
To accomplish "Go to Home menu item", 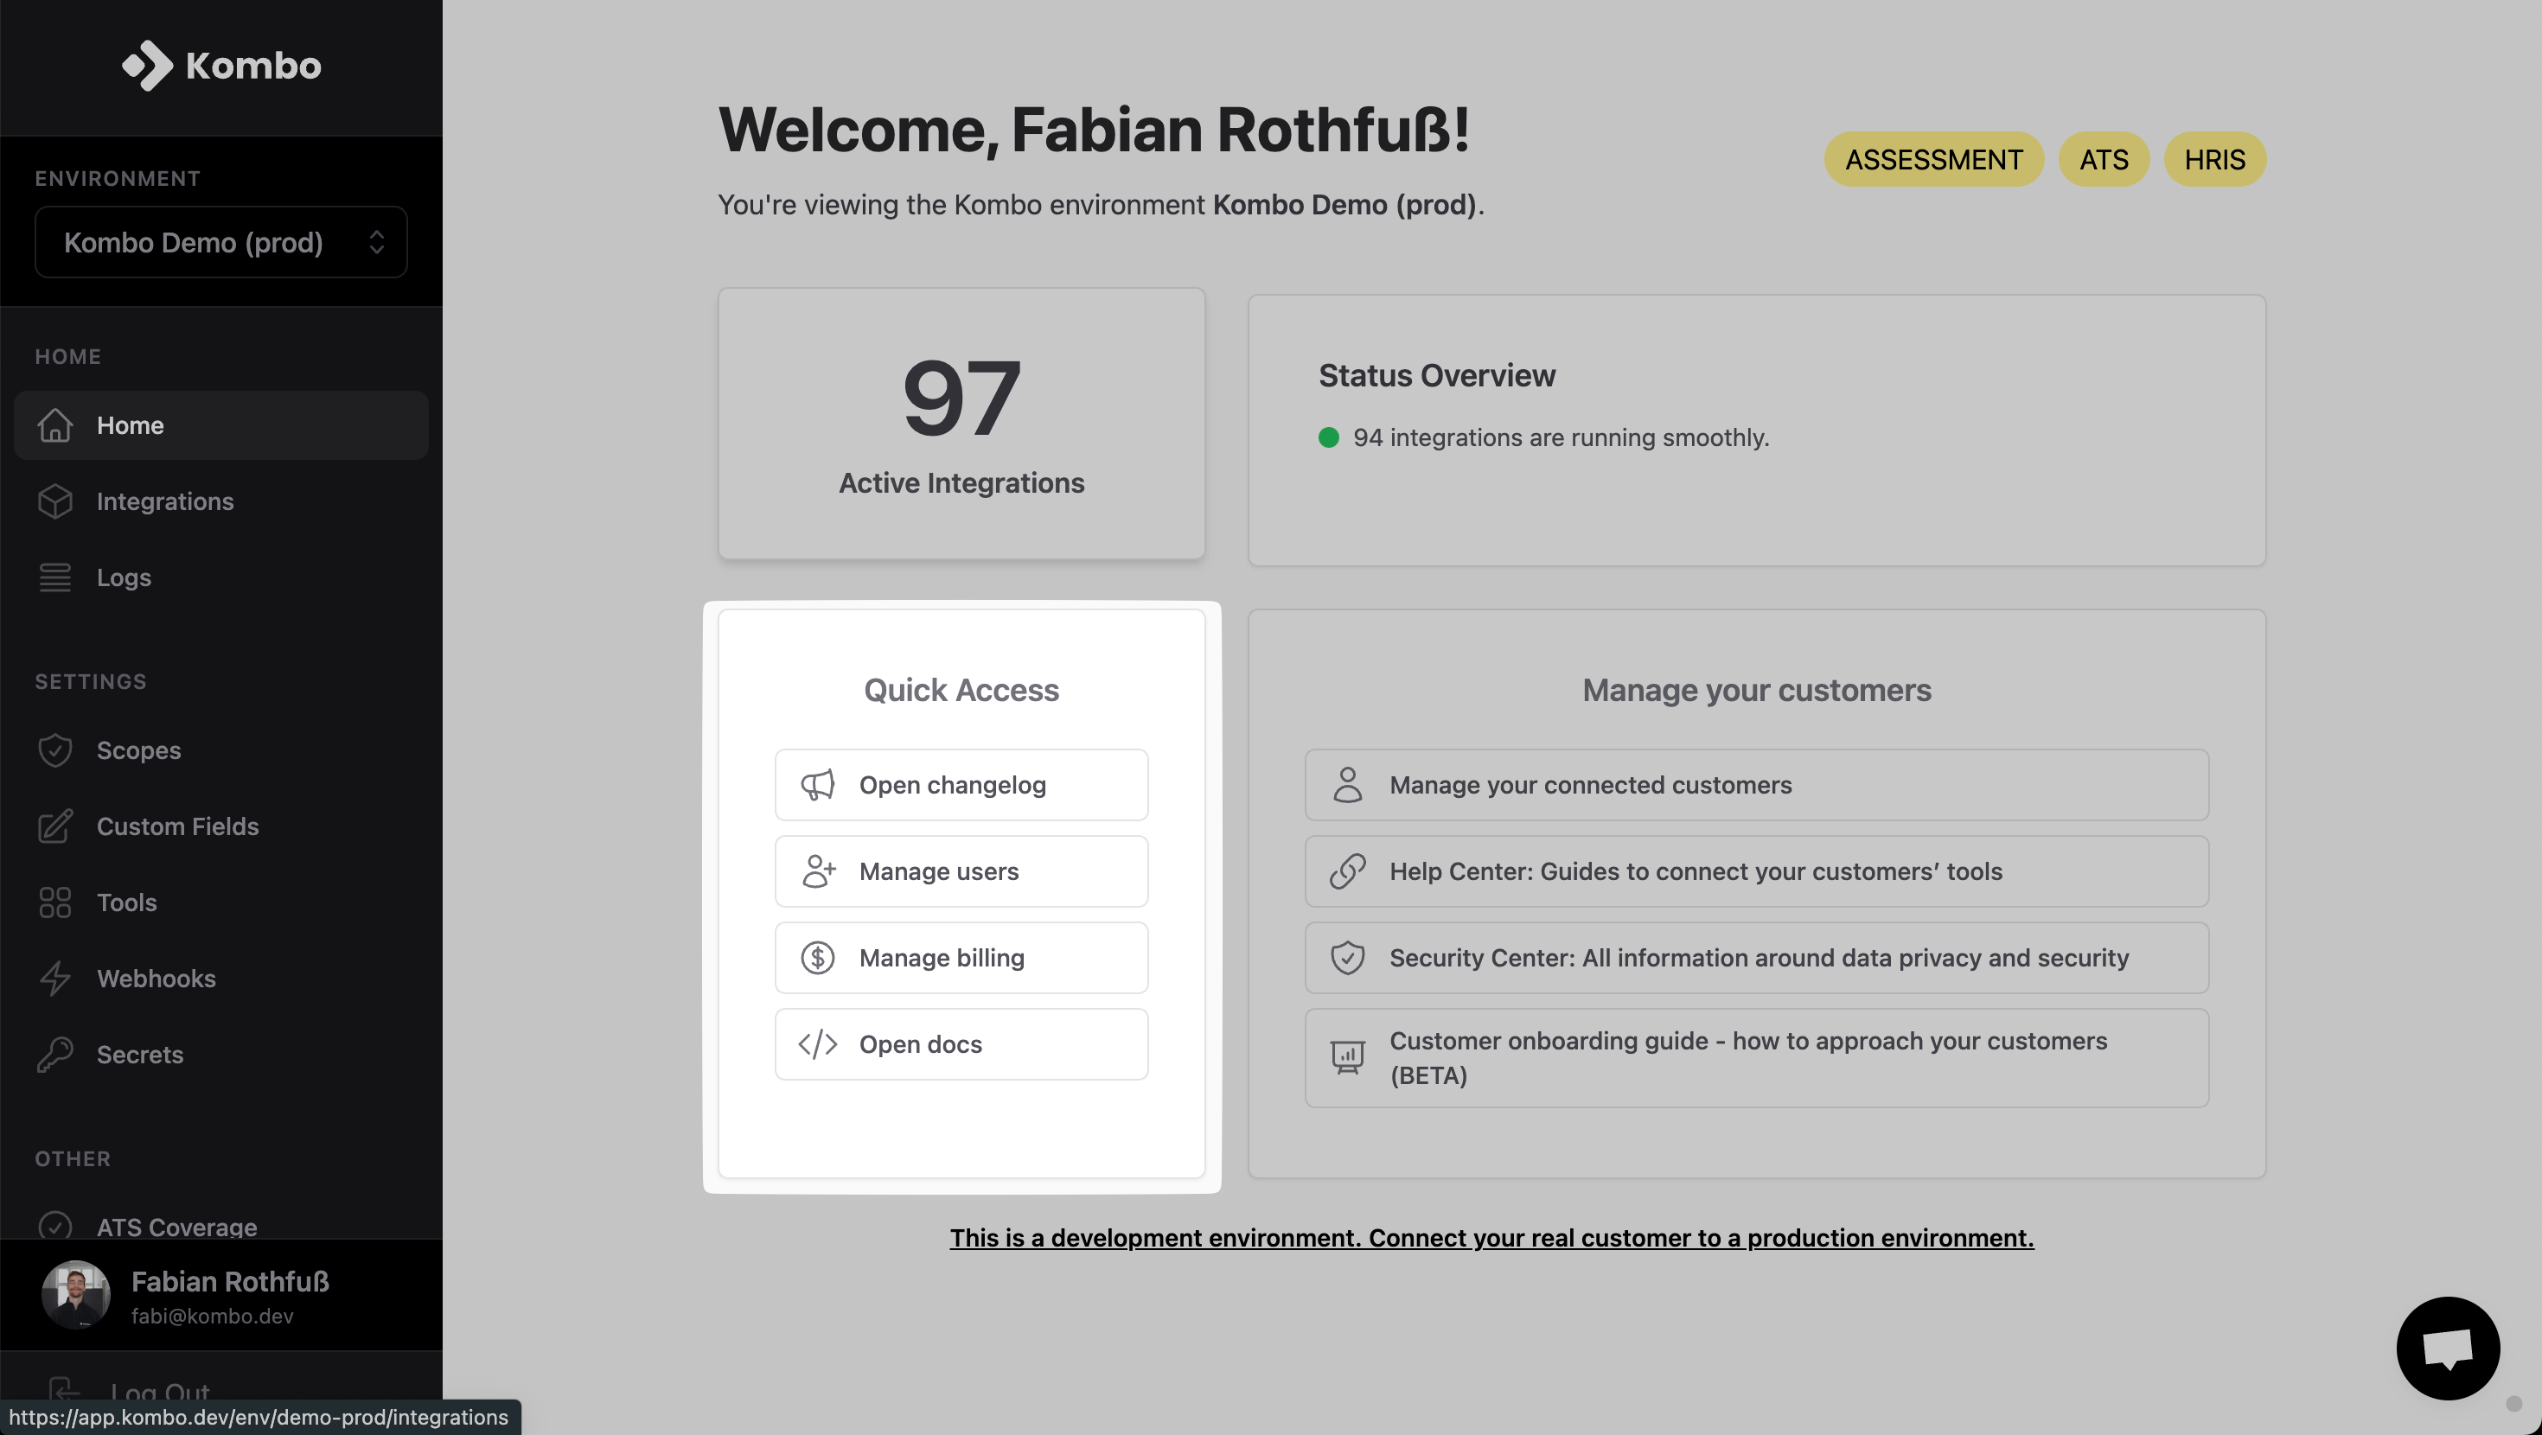I will pyautogui.click(x=221, y=425).
